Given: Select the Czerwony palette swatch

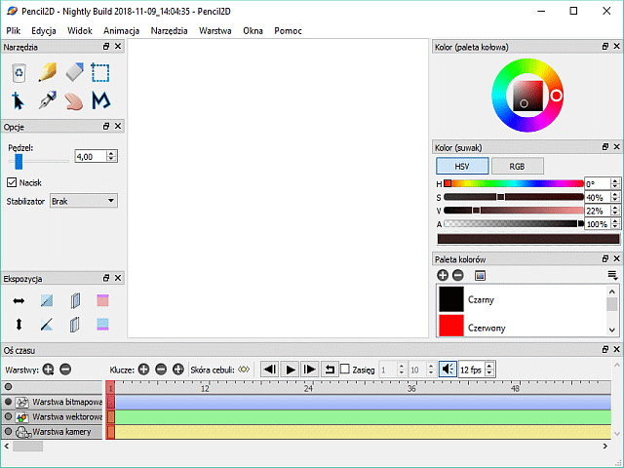Looking at the screenshot, I should tap(451, 326).
